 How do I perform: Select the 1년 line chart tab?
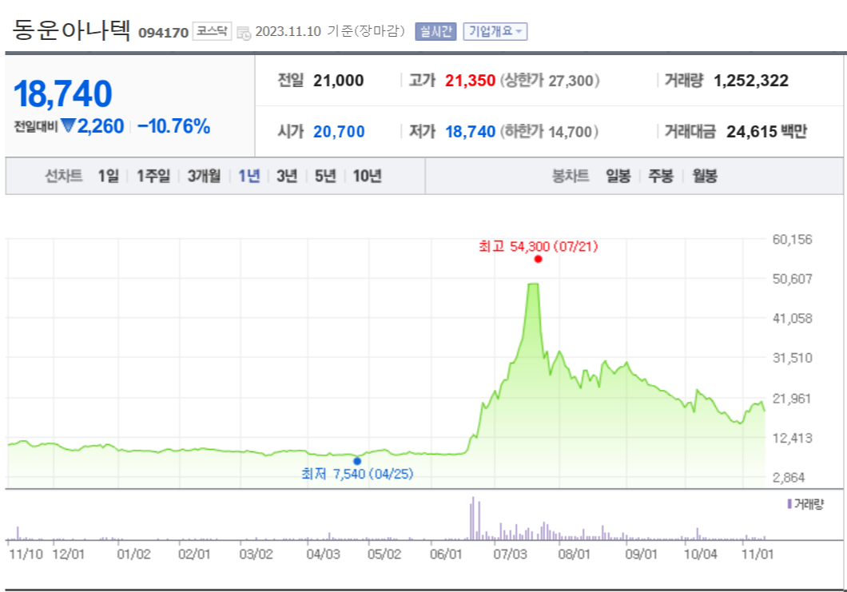point(249,176)
